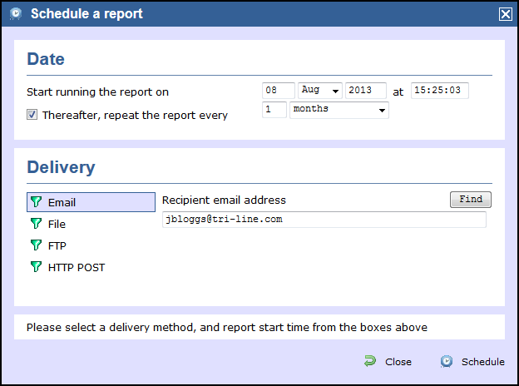Screen dimensions: 519x386
Task: Switch to FTP delivery option
Action: 57,245
